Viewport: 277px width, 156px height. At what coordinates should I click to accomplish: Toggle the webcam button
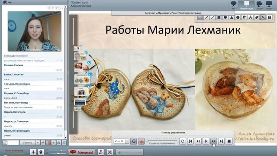click(41, 152)
